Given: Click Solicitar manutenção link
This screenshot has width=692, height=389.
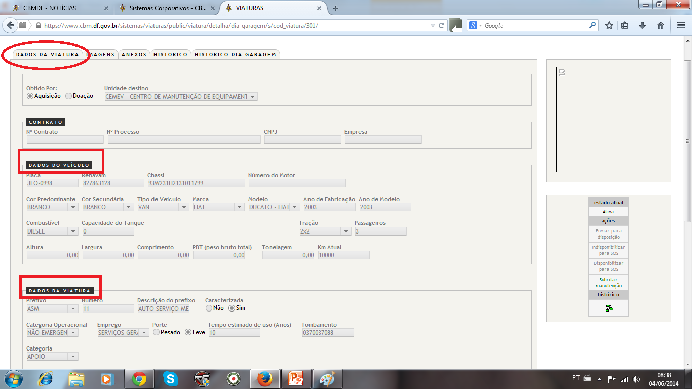Looking at the screenshot, I should click(608, 283).
